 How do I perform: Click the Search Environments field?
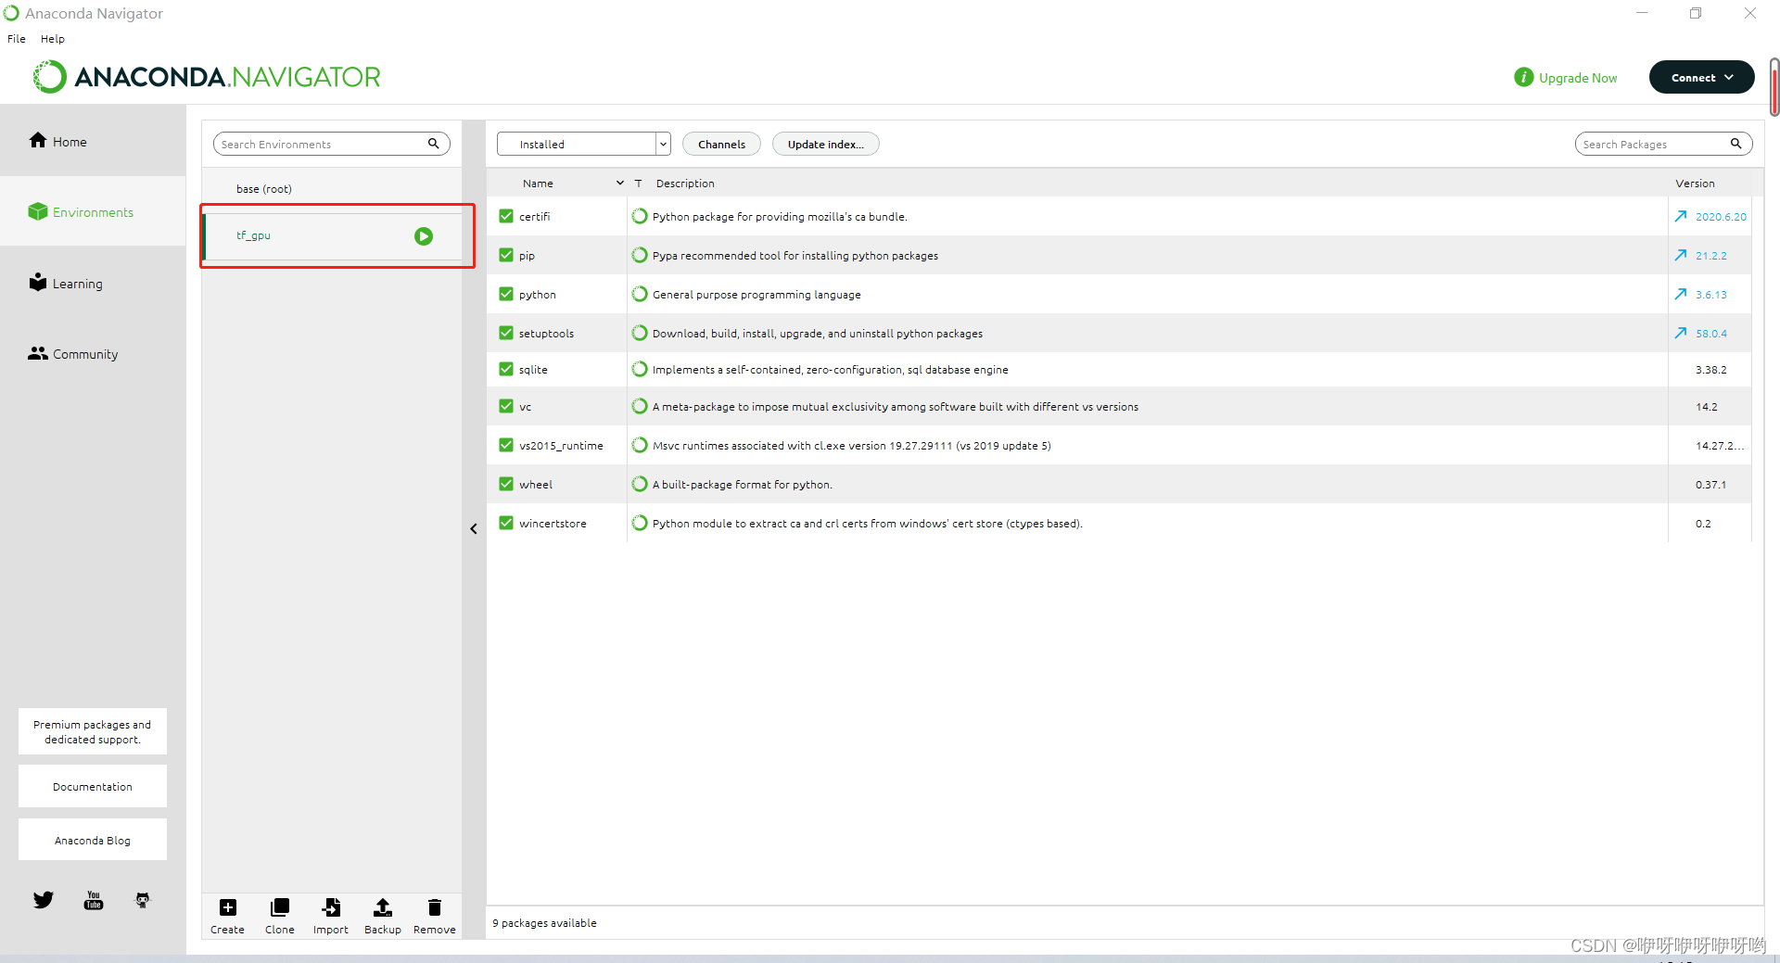click(x=331, y=144)
